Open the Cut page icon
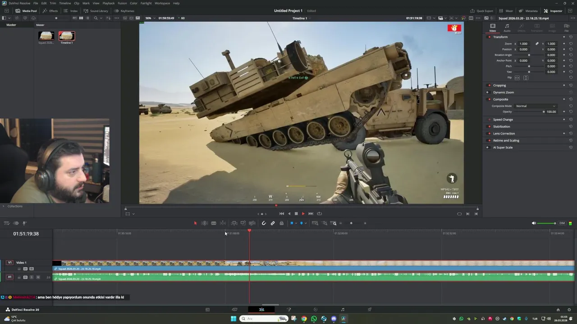Screen dimensions: 577x324 pos(234,310)
